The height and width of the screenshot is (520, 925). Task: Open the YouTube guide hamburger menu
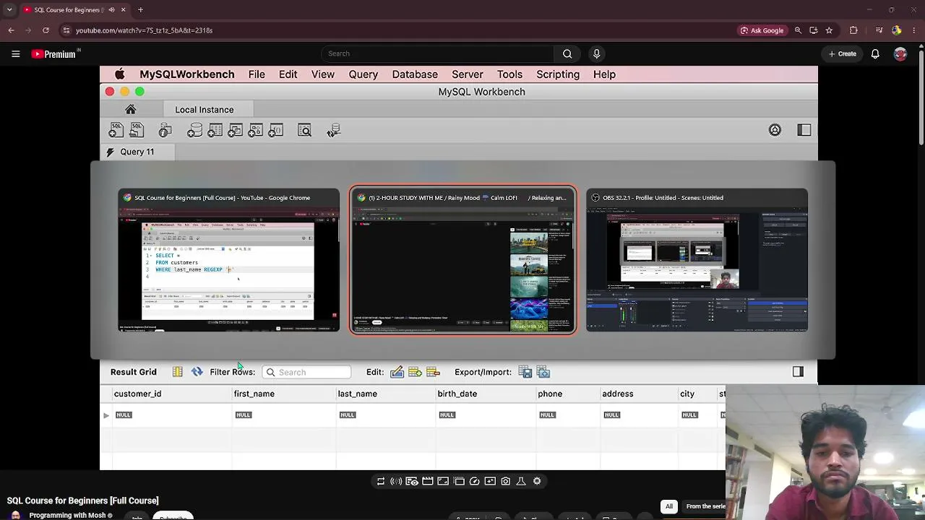point(15,53)
